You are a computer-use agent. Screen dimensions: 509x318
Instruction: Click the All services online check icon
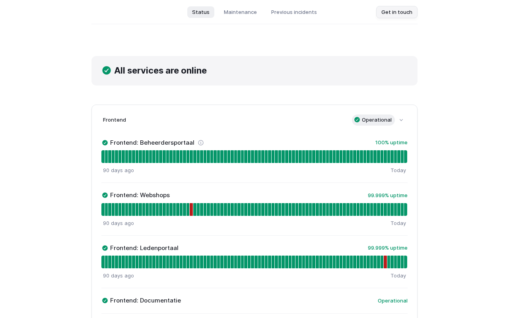point(107,70)
